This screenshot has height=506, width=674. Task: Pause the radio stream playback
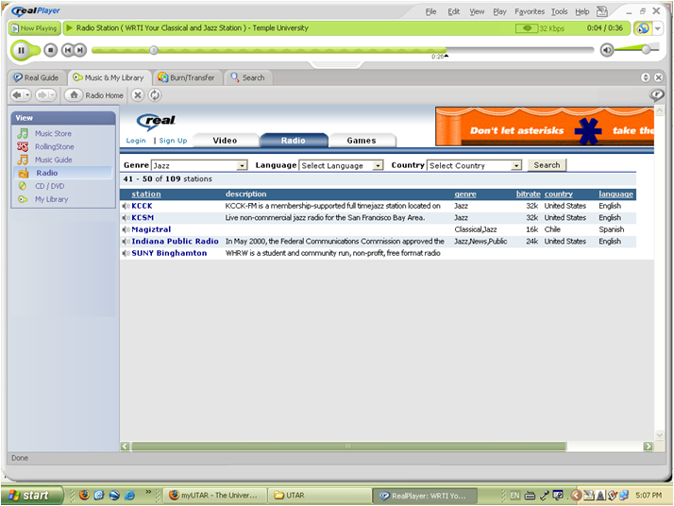pyautogui.click(x=21, y=50)
